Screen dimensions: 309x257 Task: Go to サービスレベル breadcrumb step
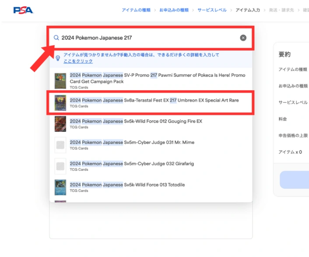pyautogui.click(x=212, y=10)
